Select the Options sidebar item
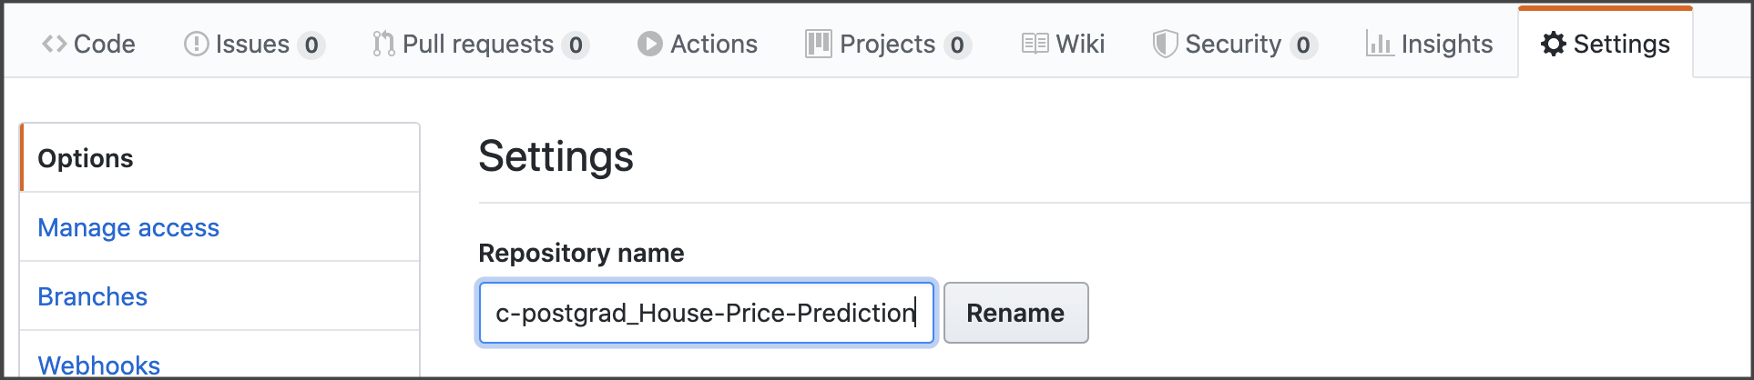The image size is (1754, 380). [220, 158]
